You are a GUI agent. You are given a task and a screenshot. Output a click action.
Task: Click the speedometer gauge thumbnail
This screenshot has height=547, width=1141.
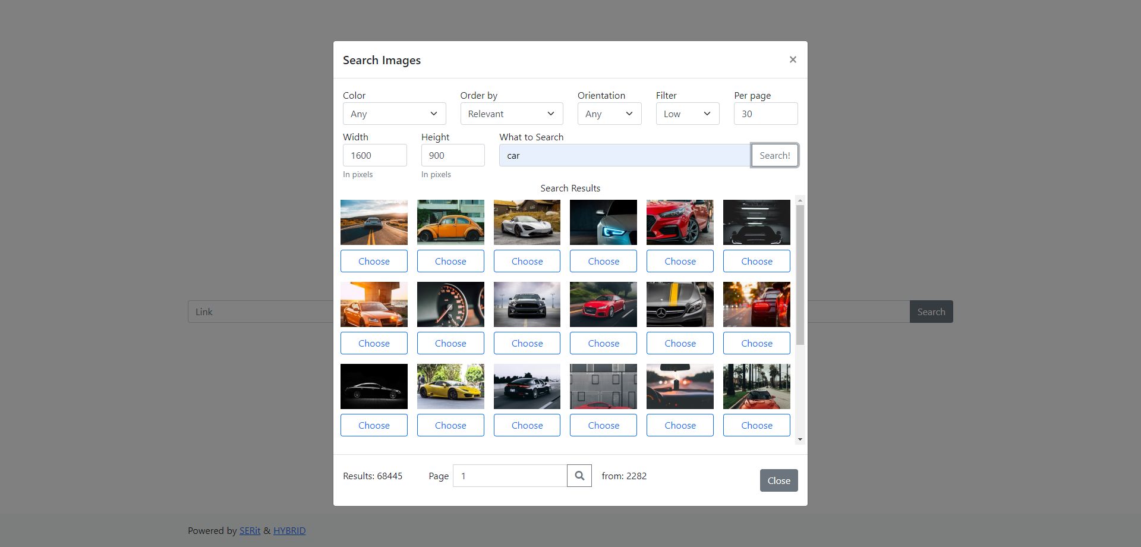tap(450, 304)
